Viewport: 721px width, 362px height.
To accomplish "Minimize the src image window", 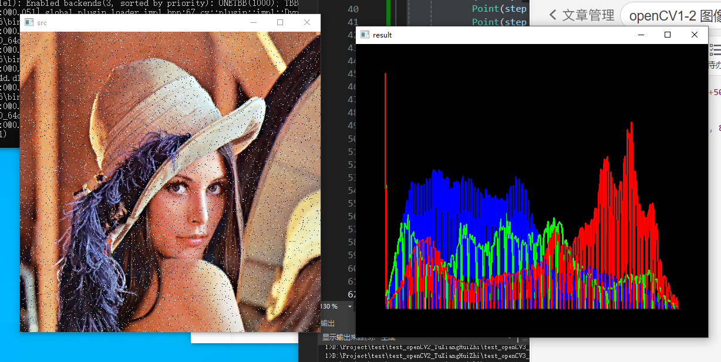I will [x=254, y=22].
